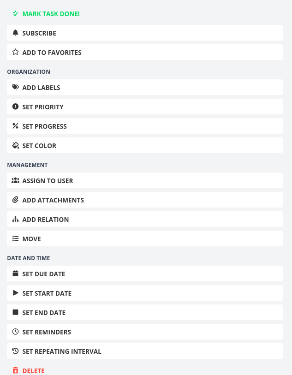The image size is (292, 375).
Task: Click the users icon on Assign to User
Action: coord(15,181)
